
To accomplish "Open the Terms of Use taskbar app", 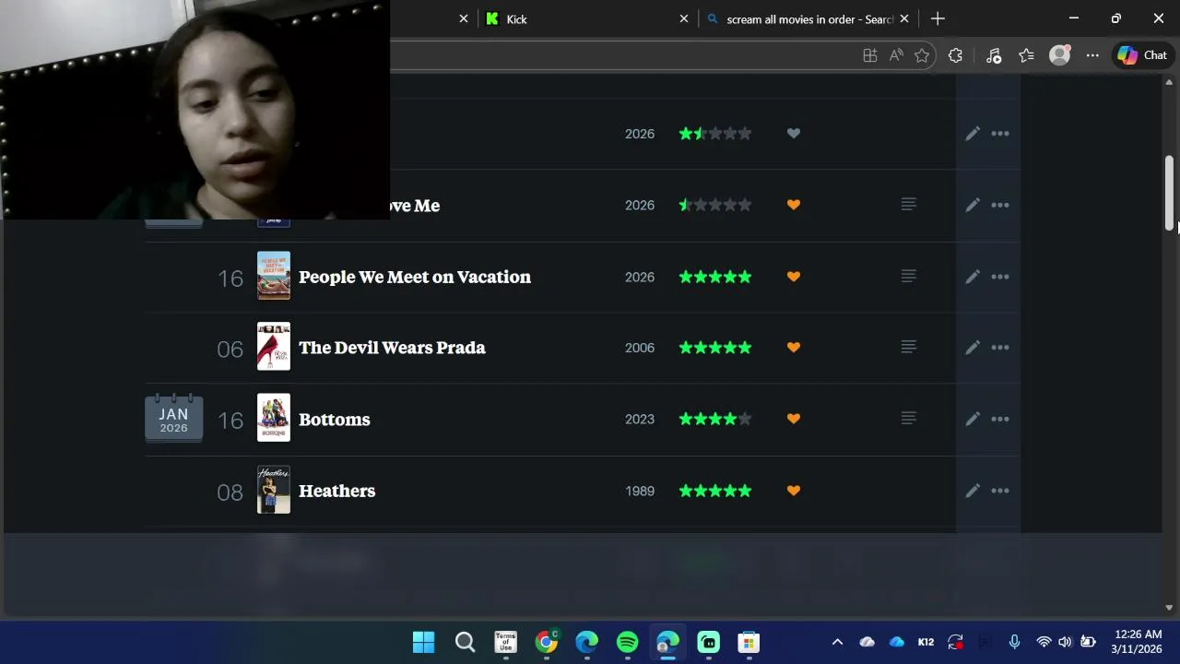I will click(505, 642).
